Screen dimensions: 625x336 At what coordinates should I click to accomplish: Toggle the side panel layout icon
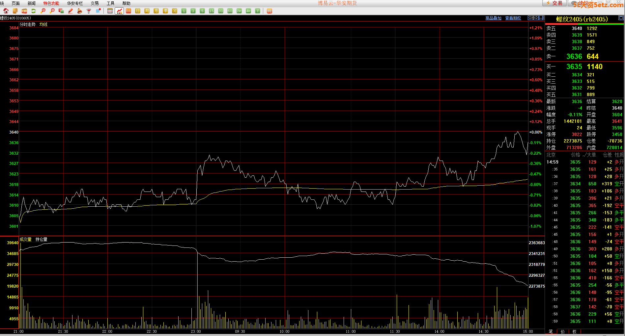(x=542, y=18)
